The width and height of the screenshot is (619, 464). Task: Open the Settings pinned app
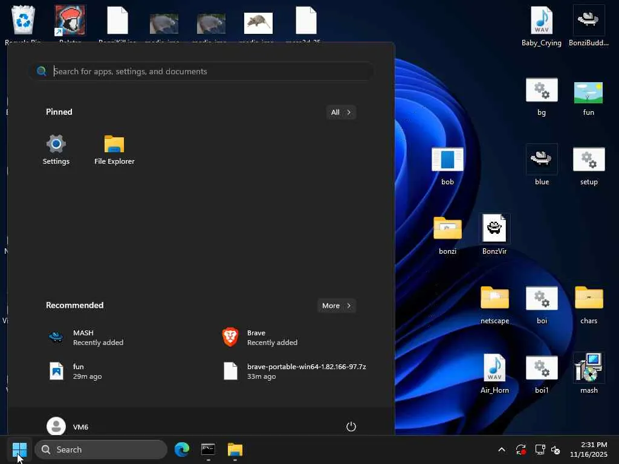[56, 150]
